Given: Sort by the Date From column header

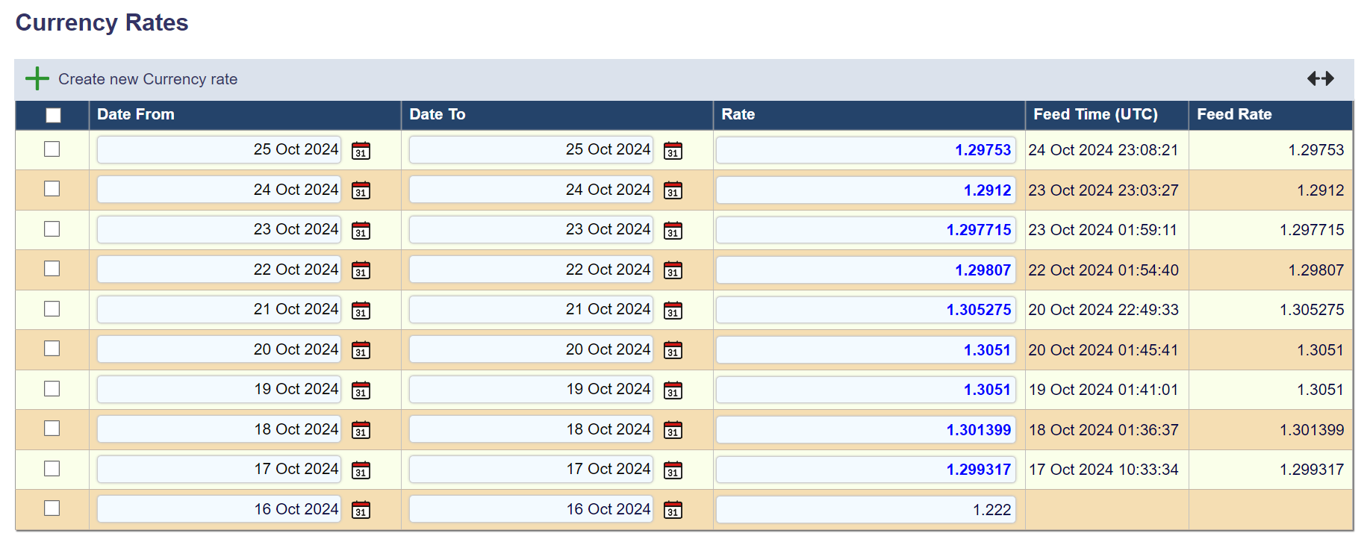Looking at the screenshot, I should tap(136, 114).
